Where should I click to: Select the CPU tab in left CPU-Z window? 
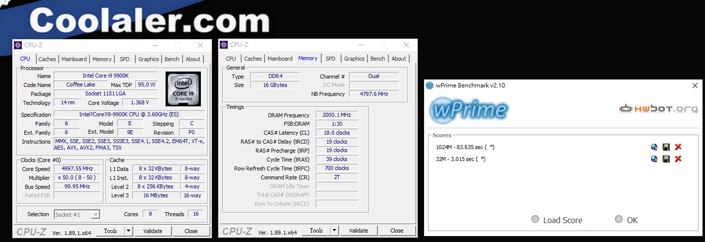tap(25, 59)
